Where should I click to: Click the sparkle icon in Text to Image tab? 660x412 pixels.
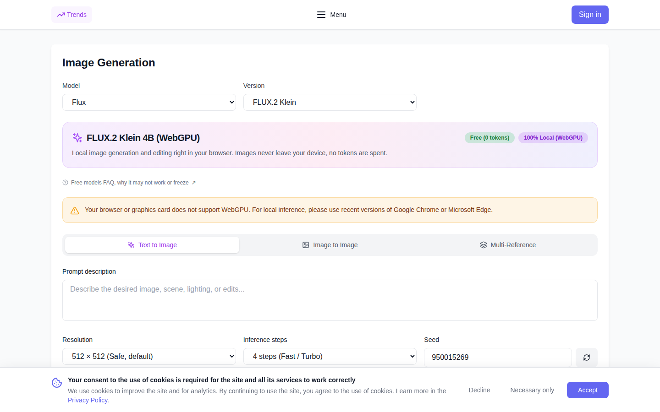point(131,245)
